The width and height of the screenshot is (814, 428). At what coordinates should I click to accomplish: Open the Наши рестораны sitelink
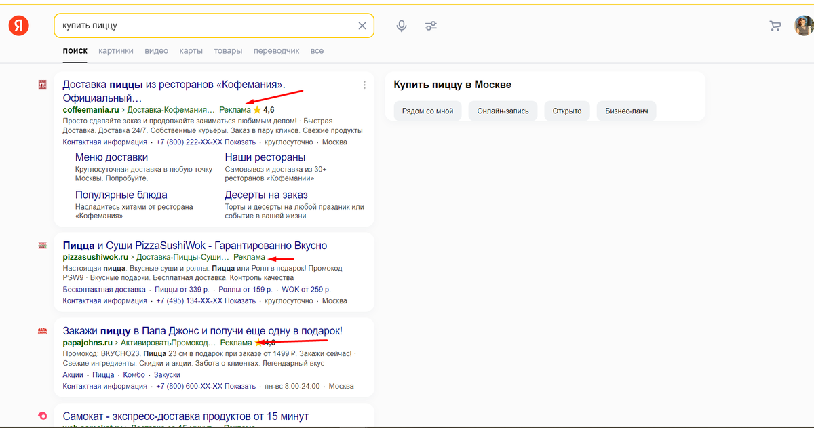pos(265,158)
